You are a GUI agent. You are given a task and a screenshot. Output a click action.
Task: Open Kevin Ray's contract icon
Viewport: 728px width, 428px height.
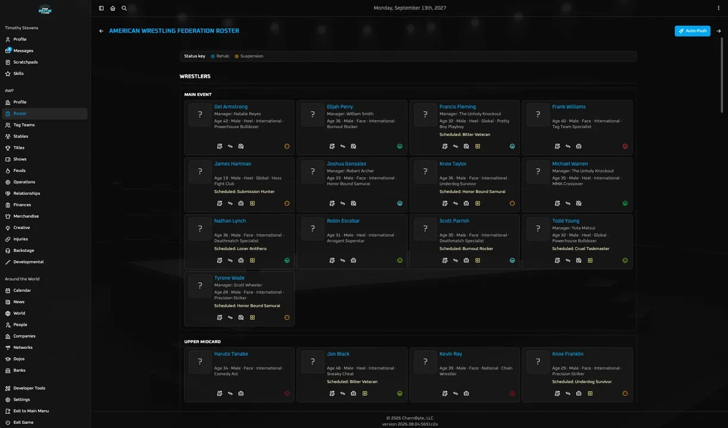coord(445,394)
